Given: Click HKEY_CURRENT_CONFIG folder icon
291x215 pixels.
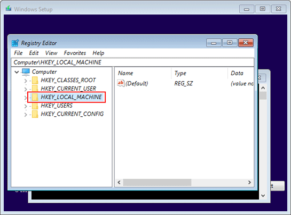Looking at the screenshot, I should click(x=35, y=114).
